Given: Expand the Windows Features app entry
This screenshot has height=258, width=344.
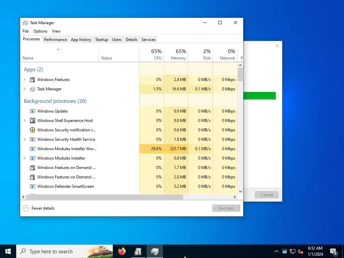Looking at the screenshot, I should (x=24, y=80).
